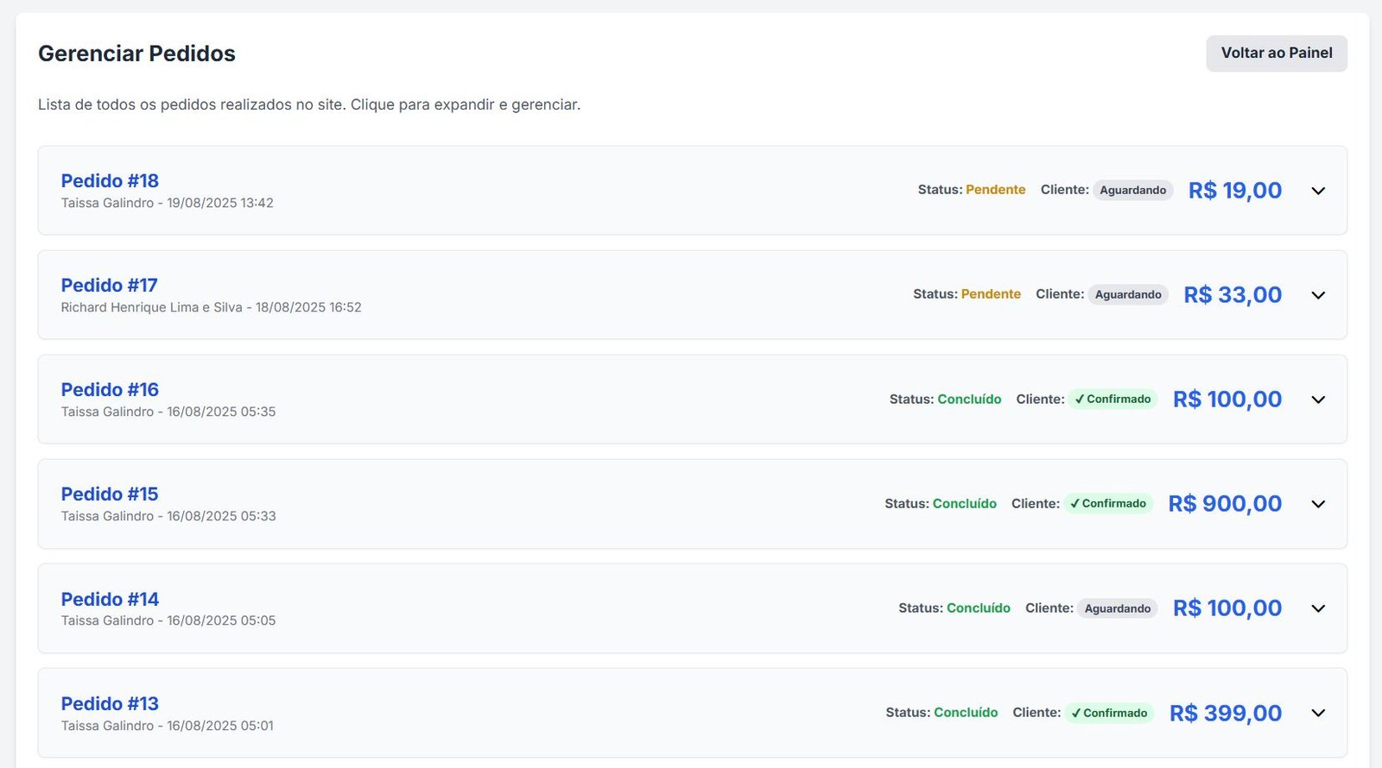
Task: Select the Pedido #17 order title
Action: 109,286
